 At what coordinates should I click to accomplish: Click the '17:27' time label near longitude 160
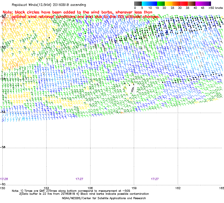click(x=155, y=179)
